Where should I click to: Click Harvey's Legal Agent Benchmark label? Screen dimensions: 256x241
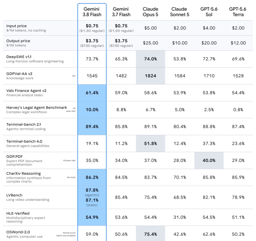click(x=36, y=108)
